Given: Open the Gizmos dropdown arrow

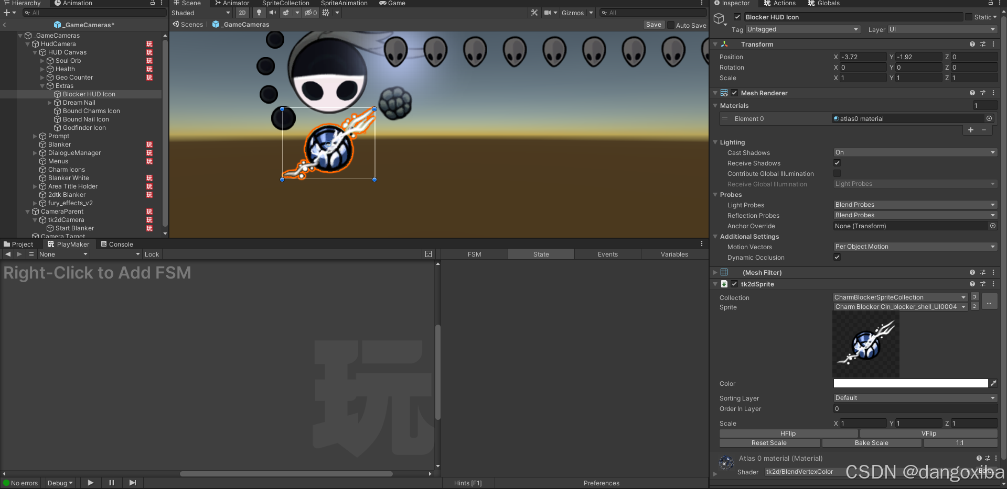Looking at the screenshot, I should click(x=591, y=13).
